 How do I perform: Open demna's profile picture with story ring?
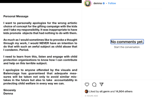click(88, 4)
